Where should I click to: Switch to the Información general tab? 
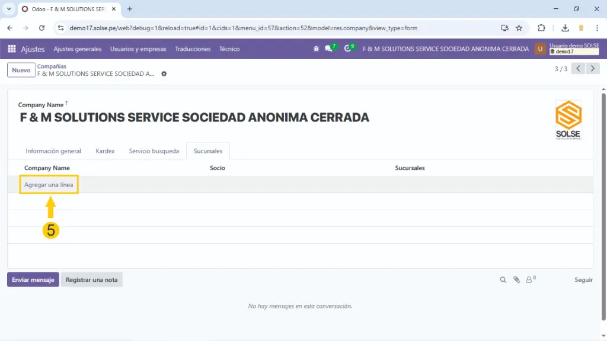[x=53, y=151]
